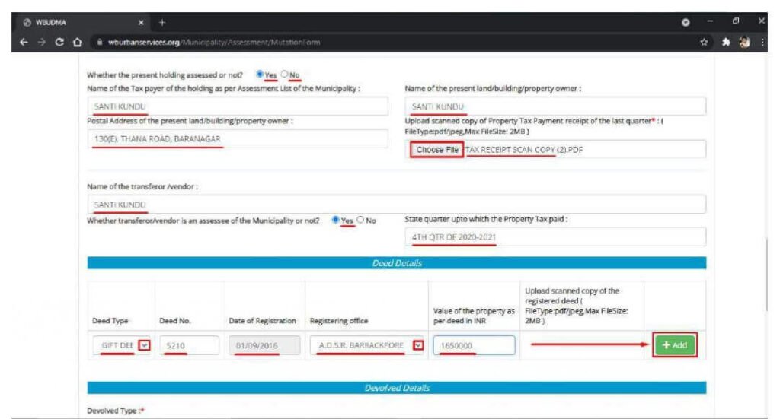780x419 pixels.
Task: Select No for transferor is an assessee
Action: [x=360, y=220]
